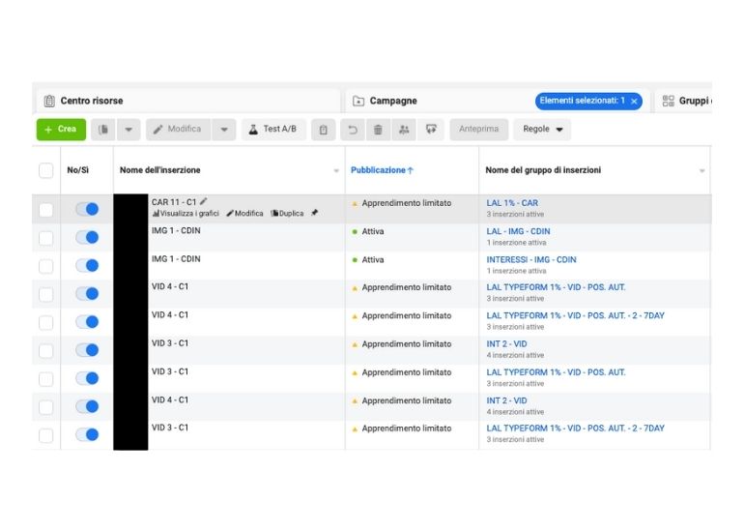The width and height of the screenshot is (744, 532).
Task: Click the Gruppi grid icon
Action: tap(668, 101)
